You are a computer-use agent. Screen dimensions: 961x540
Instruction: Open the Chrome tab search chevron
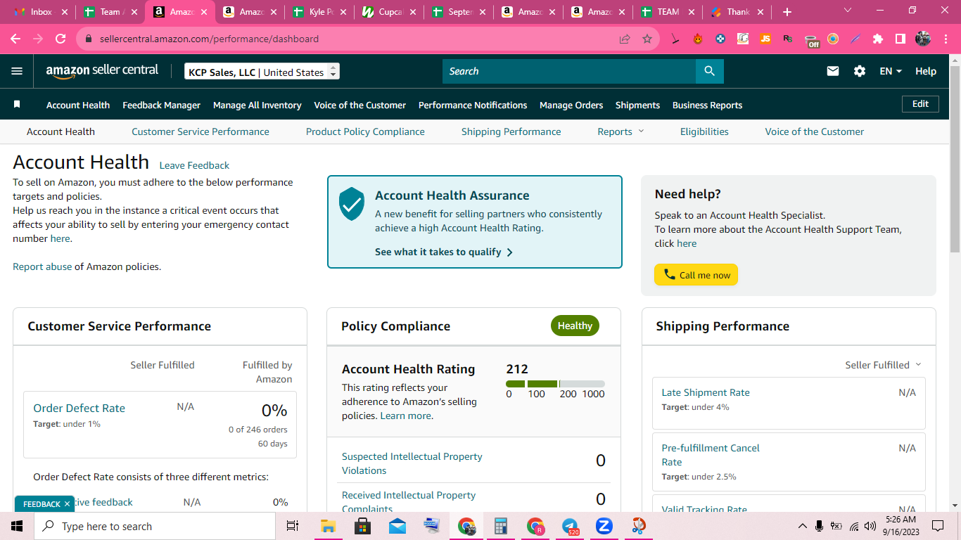848,11
